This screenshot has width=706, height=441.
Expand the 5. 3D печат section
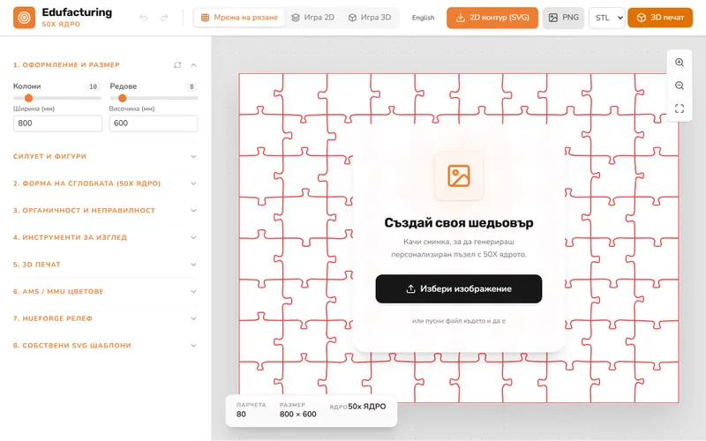[105, 265]
